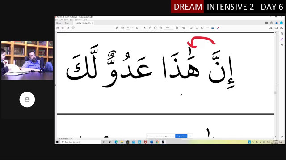Print the document using printer icon

[73, 28]
